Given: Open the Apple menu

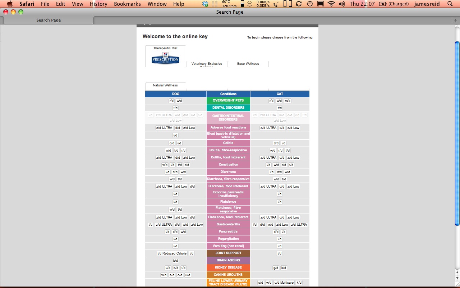Looking at the screenshot, I should point(10,4).
